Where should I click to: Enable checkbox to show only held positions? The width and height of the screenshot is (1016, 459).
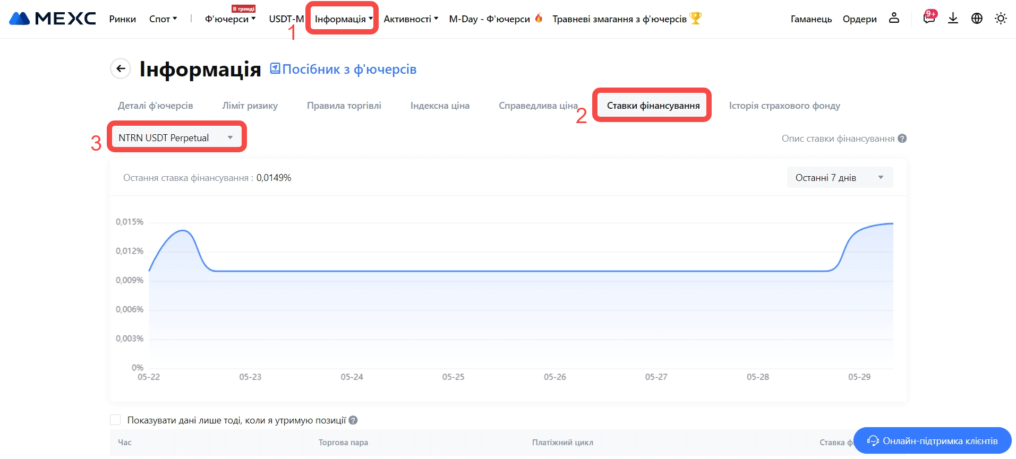pyautogui.click(x=115, y=420)
